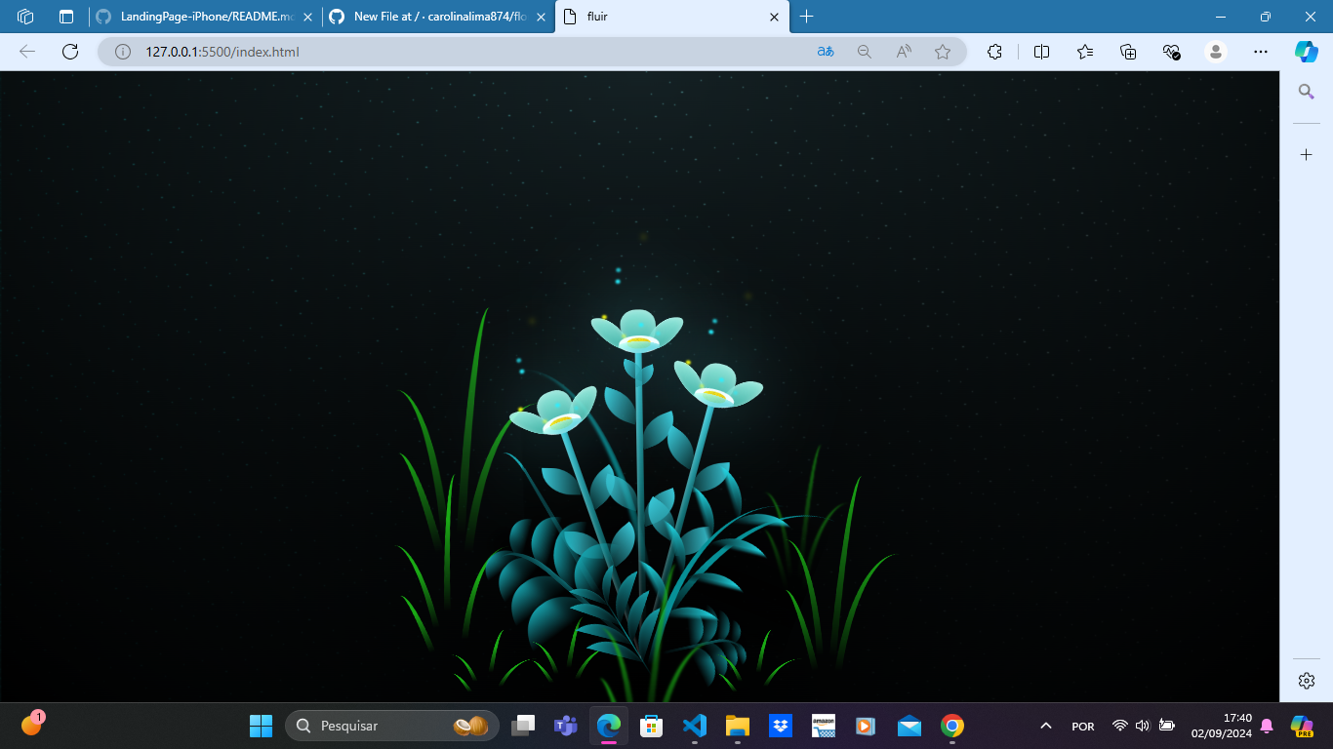This screenshot has height=749, width=1333.
Task: Start read aloud on this page
Action: tap(901, 52)
